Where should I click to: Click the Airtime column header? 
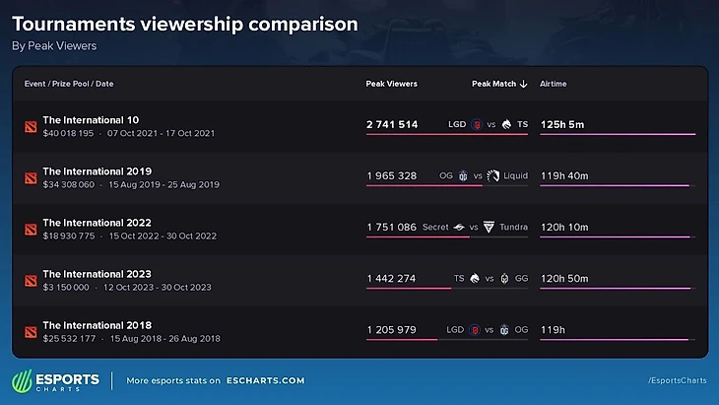(x=553, y=84)
